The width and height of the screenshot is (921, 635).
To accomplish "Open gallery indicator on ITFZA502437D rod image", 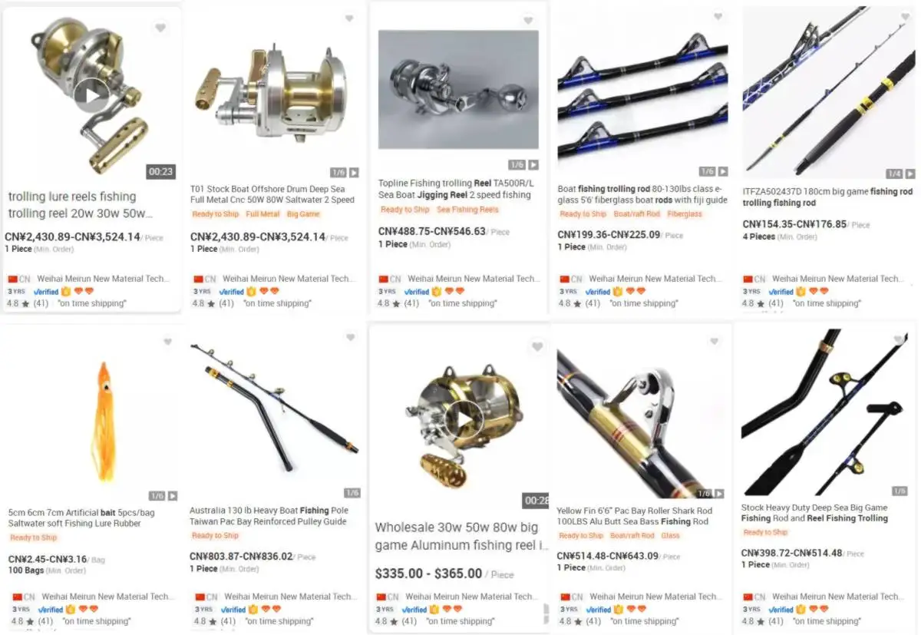I will pos(900,174).
